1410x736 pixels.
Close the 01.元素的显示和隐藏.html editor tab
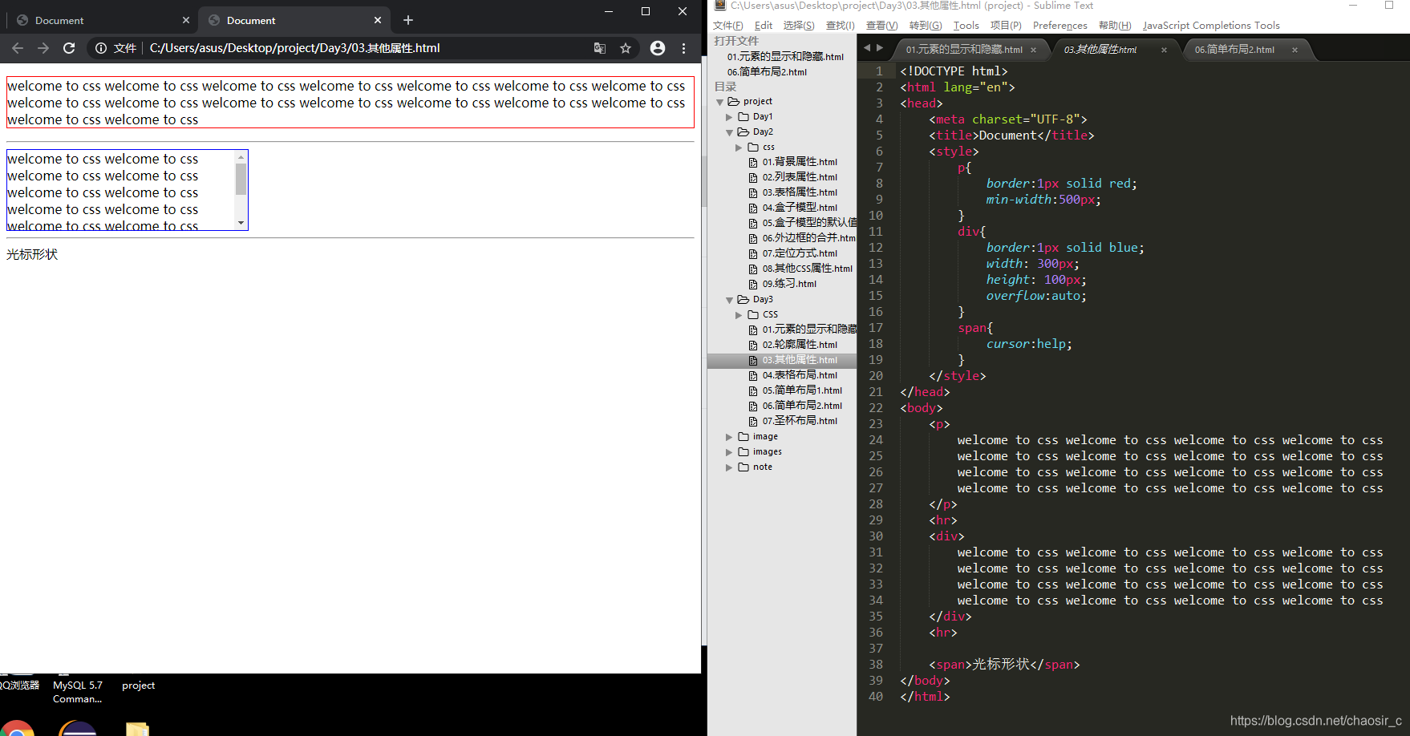click(1033, 50)
